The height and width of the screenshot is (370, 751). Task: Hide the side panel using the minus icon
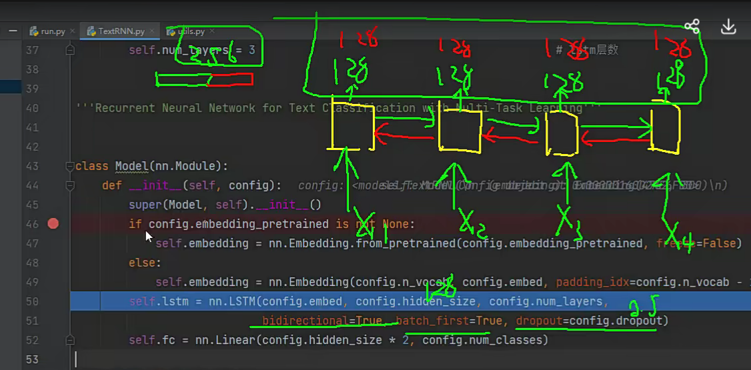pos(14,31)
